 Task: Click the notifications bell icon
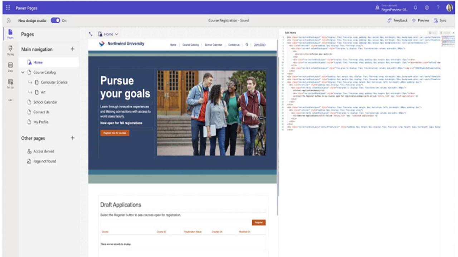click(415, 7)
